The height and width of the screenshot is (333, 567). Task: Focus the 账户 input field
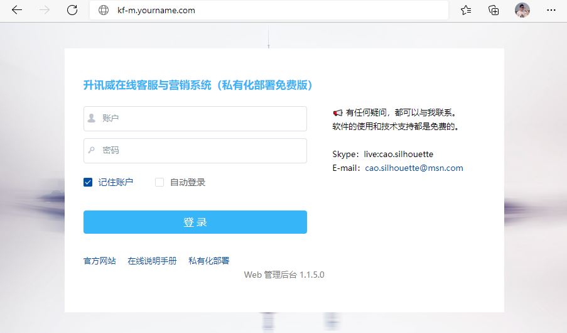coord(195,119)
